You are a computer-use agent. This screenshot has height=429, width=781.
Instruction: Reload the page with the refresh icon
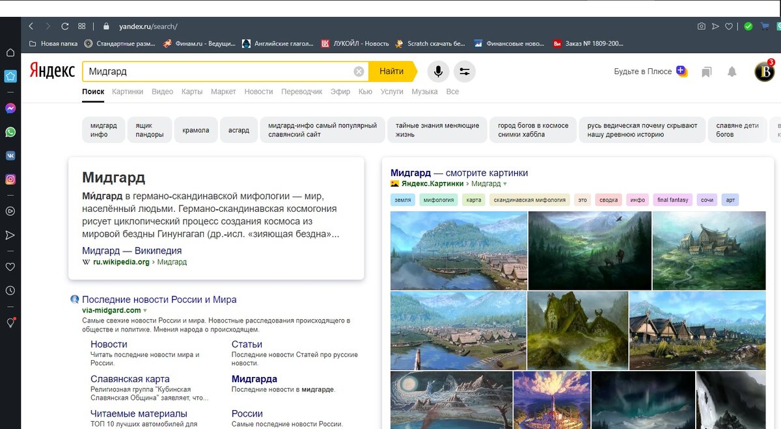64,27
